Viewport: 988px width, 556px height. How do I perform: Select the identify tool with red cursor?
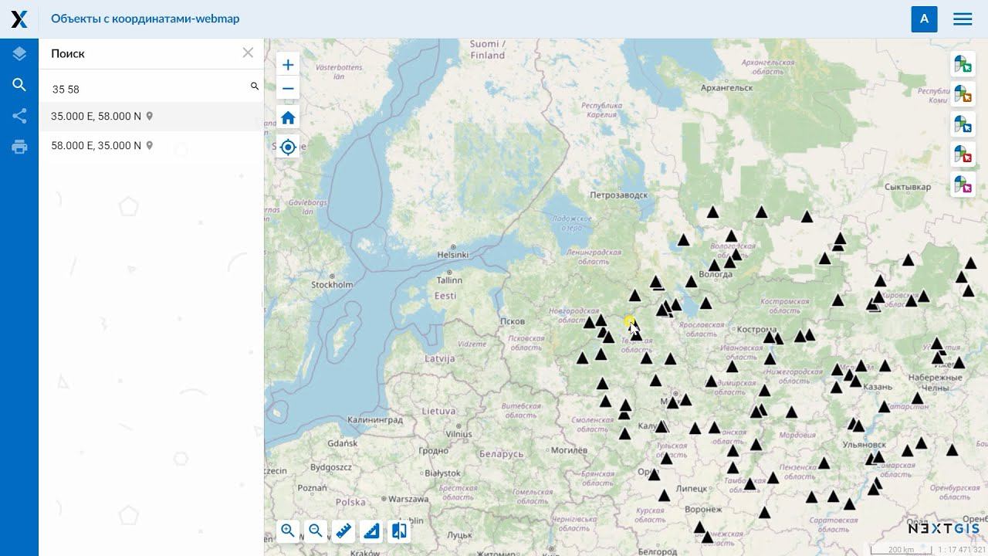pyautogui.click(x=963, y=154)
